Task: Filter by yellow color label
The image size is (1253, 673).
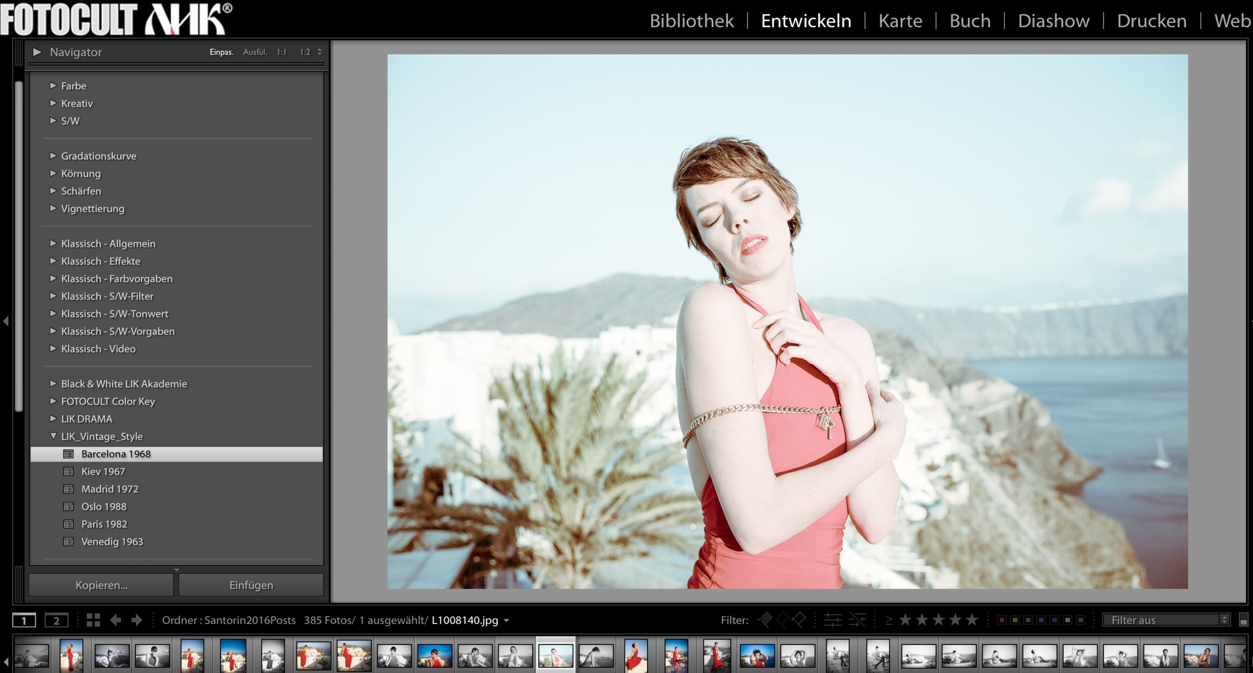Action: point(1014,620)
